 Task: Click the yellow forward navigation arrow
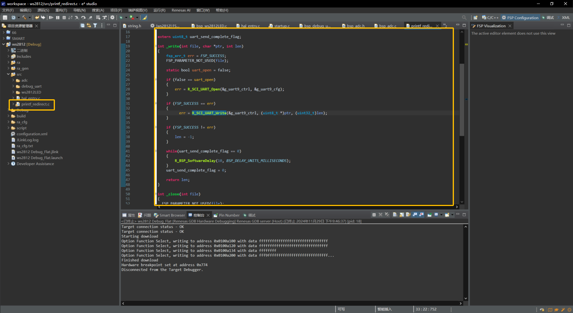coord(43,18)
